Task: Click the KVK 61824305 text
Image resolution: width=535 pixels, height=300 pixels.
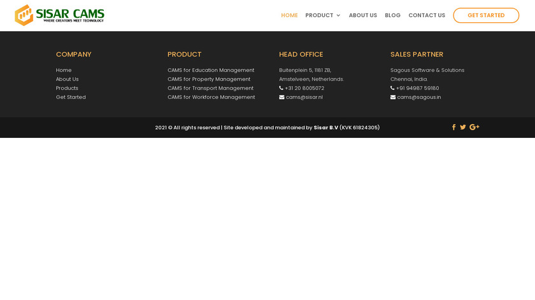Action: (x=360, y=128)
